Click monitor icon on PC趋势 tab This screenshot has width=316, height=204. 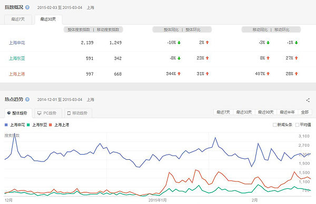coord(39,113)
